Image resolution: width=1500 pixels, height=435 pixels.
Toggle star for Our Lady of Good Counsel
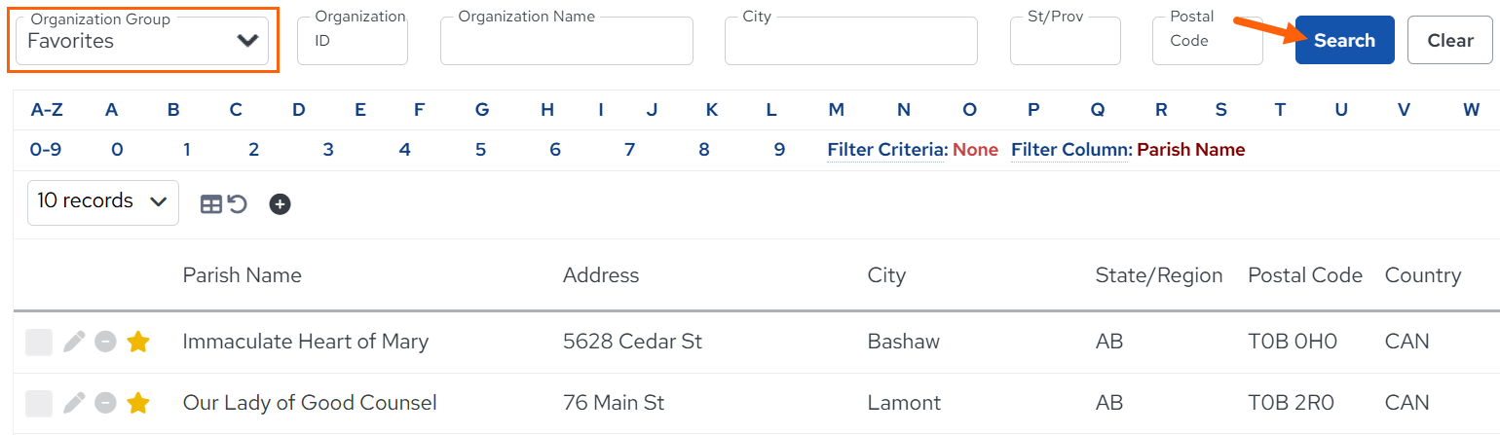point(138,403)
